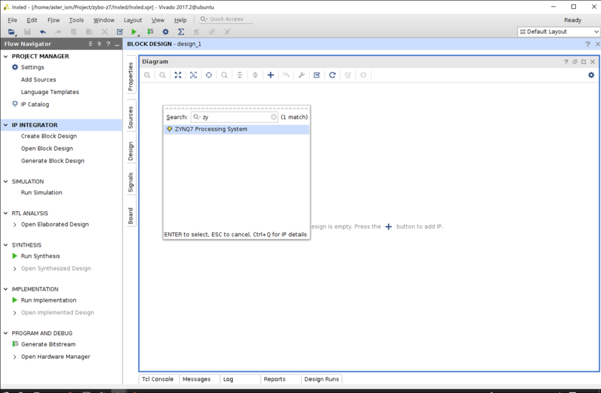Close the Block Design view X
Screen dimensions: 601x393
(597, 44)
